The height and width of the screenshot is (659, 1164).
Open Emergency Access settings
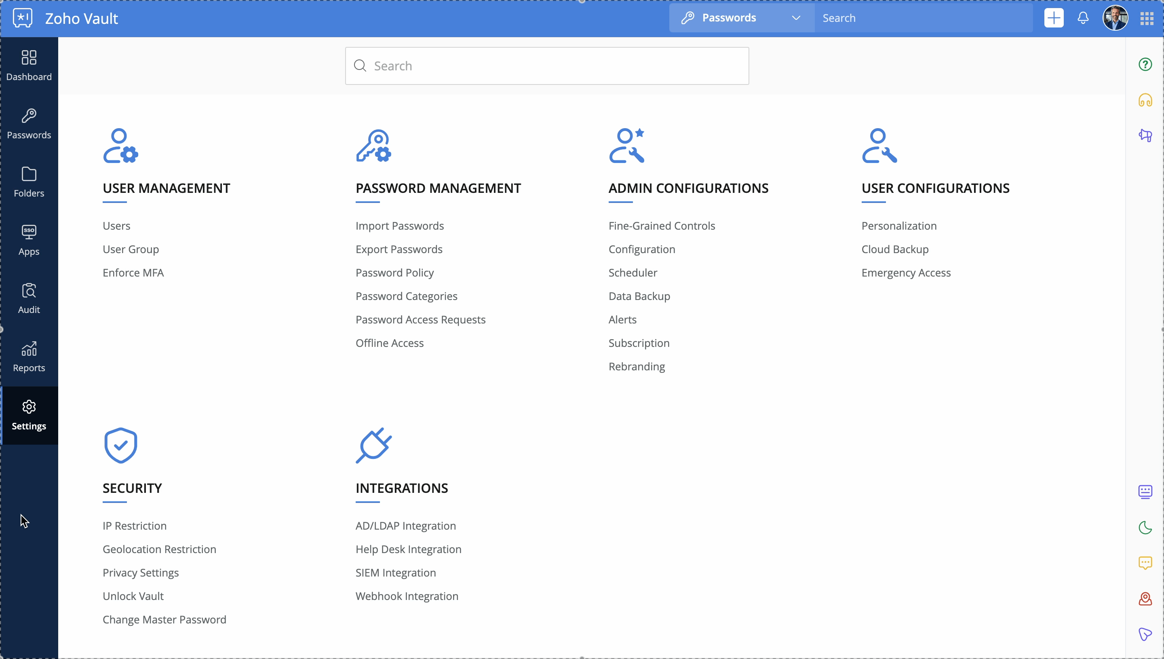tap(906, 272)
